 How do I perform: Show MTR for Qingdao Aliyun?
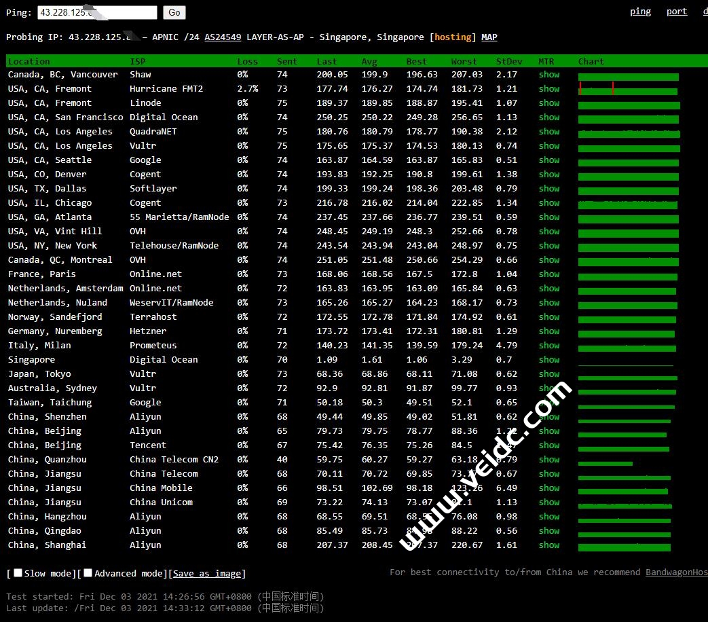(x=549, y=531)
